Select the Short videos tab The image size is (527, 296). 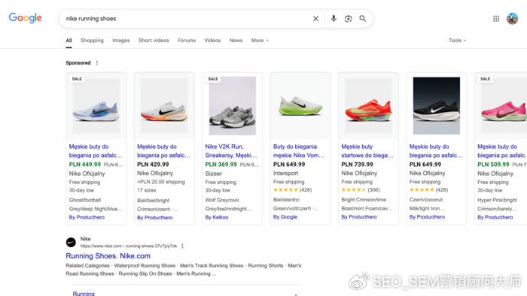pos(154,41)
